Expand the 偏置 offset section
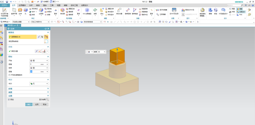The height and width of the screenshot is (125, 255). (x=28, y=92)
